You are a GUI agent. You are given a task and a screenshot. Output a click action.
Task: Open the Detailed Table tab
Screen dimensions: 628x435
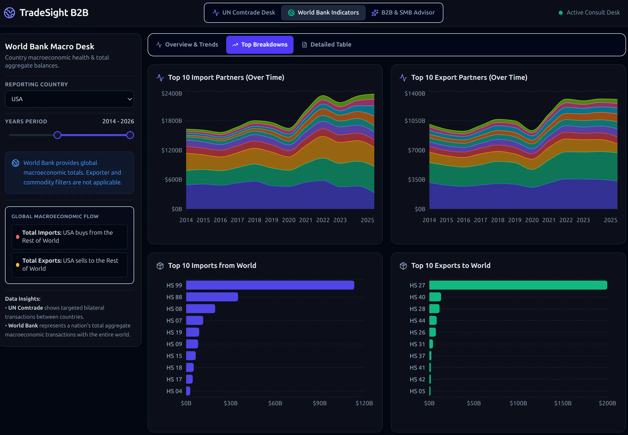click(x=327, y=45)
